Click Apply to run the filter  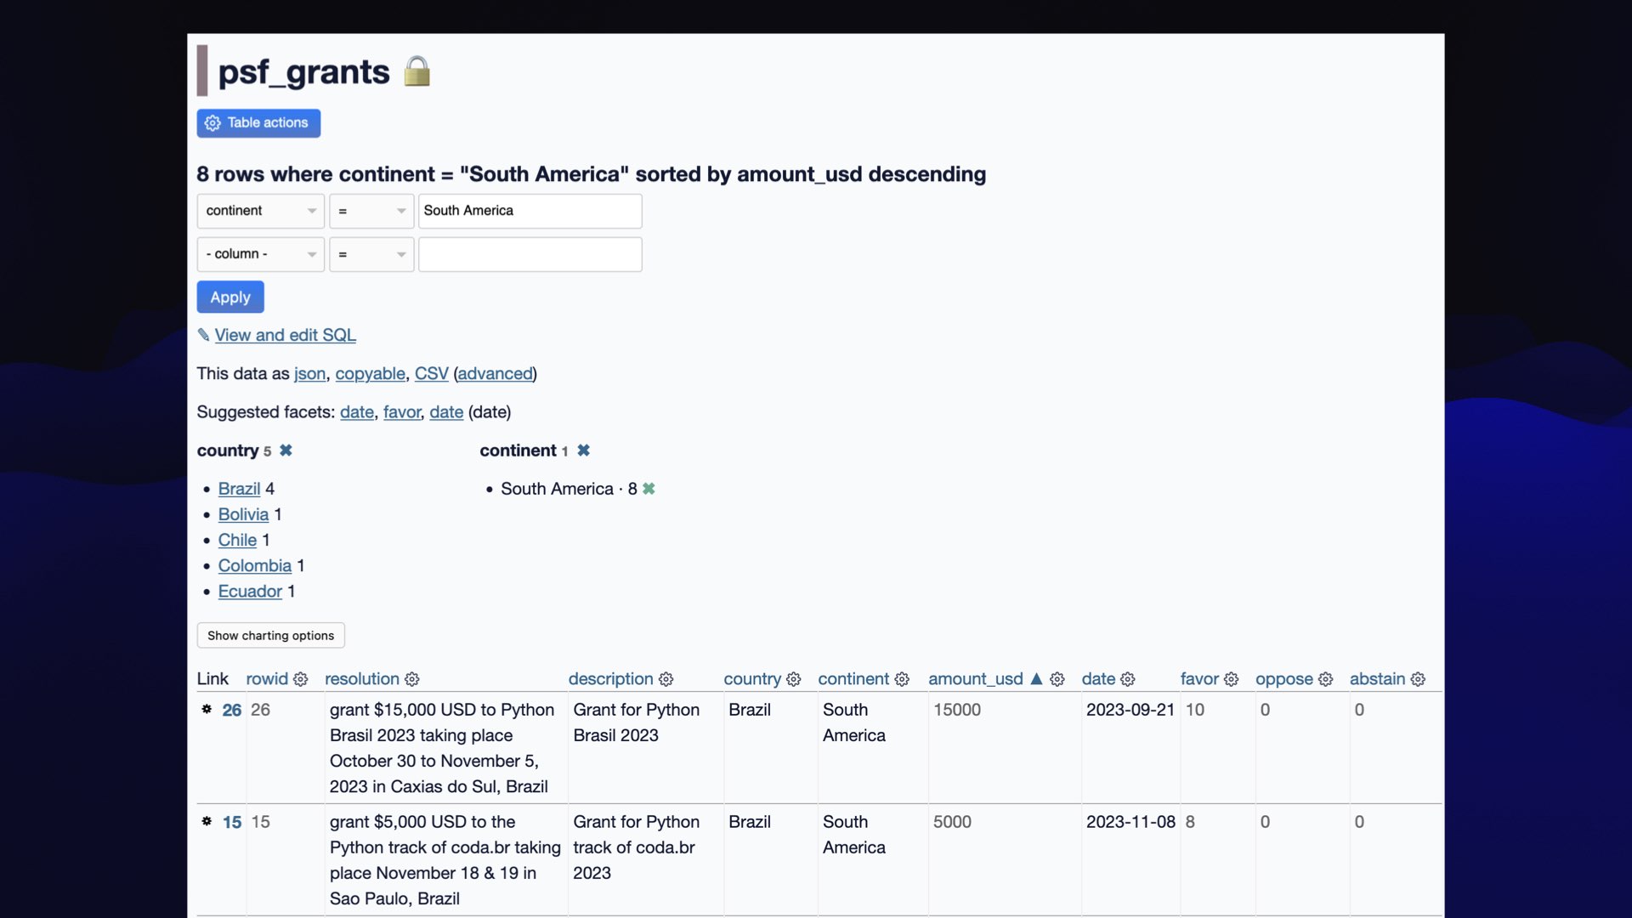(229, 297)
